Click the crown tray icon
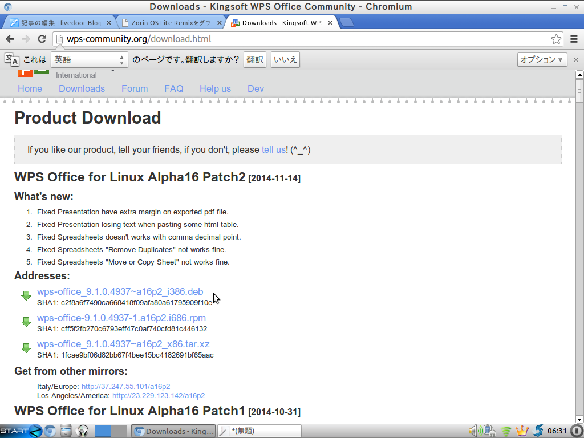 coord(522,431)
